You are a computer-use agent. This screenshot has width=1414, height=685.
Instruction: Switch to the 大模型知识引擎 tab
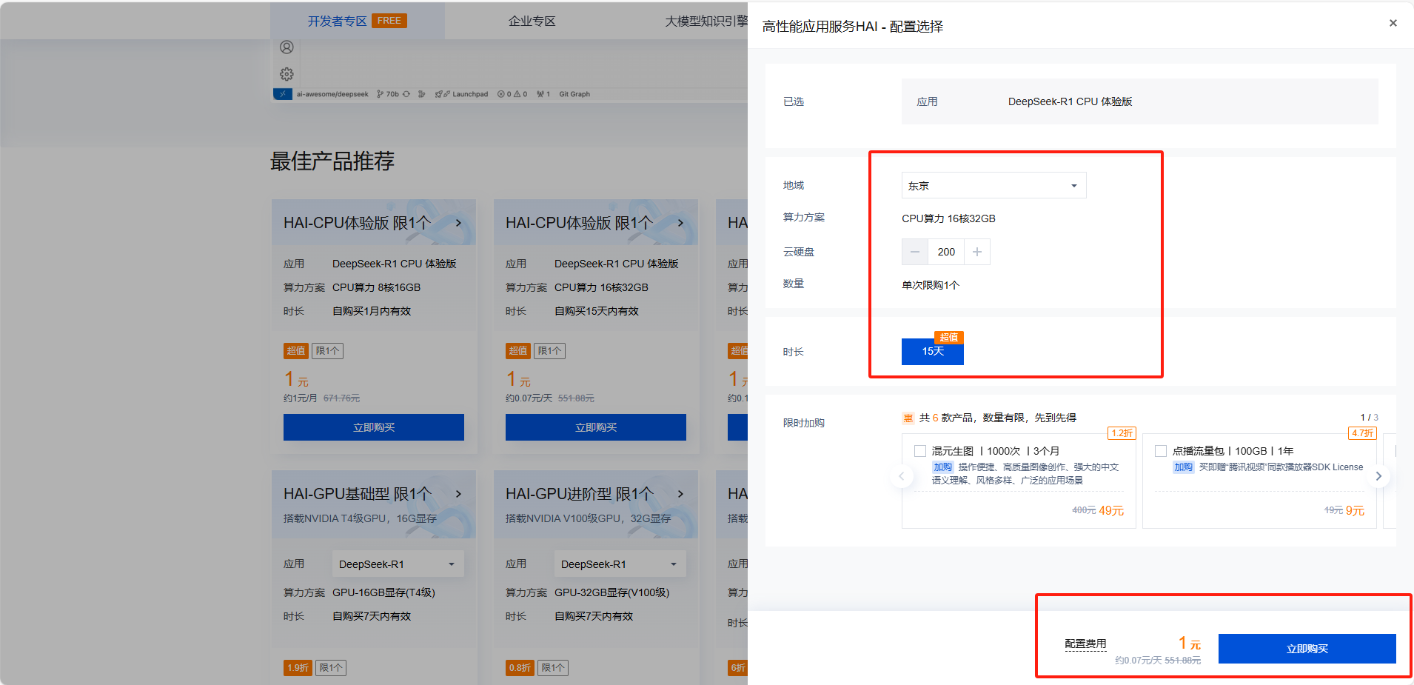[x=706, y=21]
